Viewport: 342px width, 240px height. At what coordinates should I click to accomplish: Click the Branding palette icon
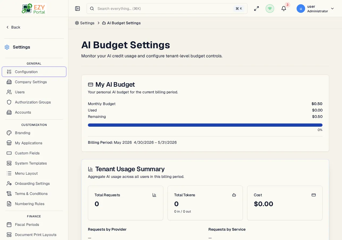(9, 133)
